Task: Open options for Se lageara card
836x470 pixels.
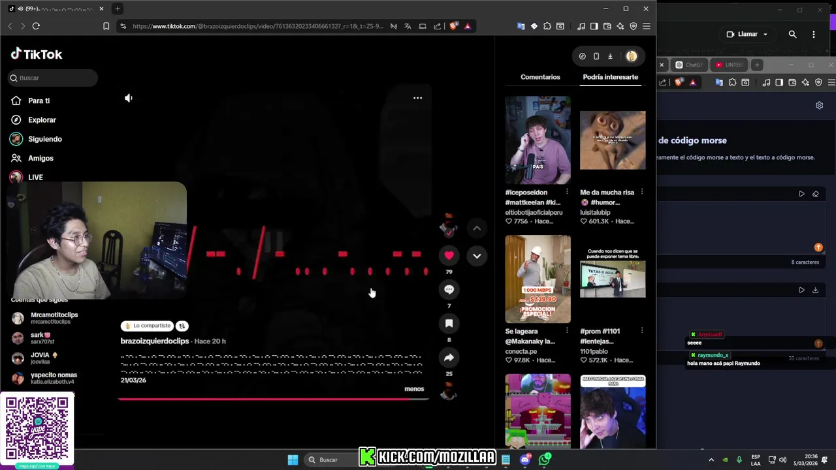Action: pyautogui.click(x=567, y=331)
